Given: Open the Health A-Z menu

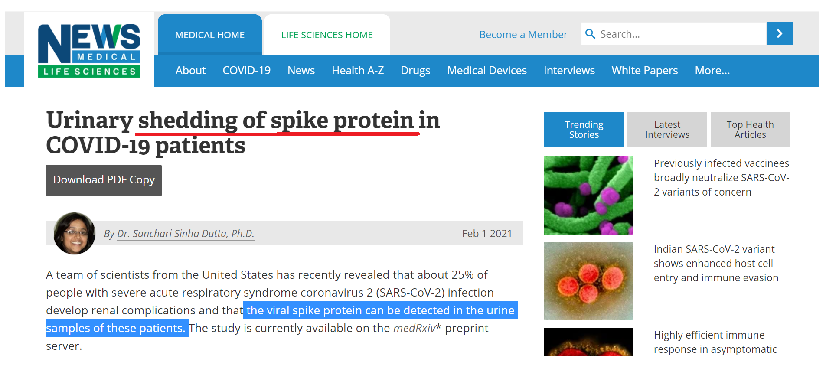Looking at the screenshot, I should [357, 70].
